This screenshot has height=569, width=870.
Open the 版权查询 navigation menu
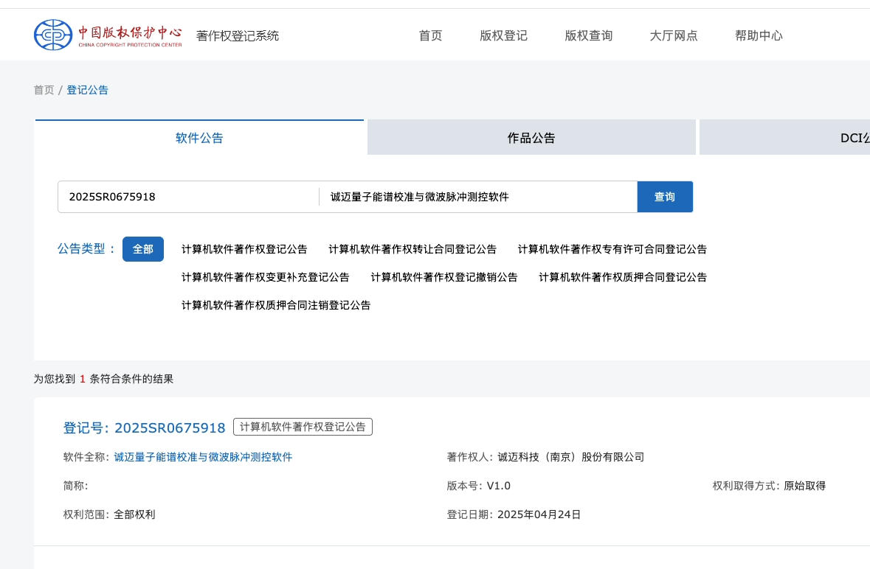(x=589, y=35)
